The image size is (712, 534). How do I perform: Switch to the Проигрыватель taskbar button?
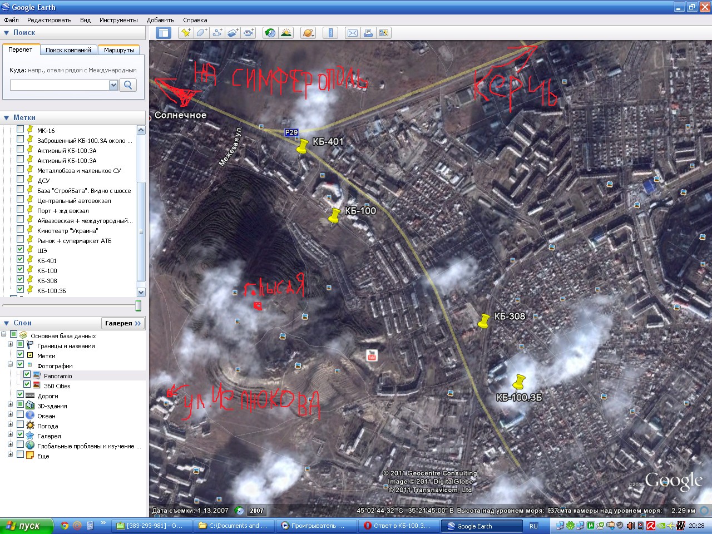pos(316,526)
